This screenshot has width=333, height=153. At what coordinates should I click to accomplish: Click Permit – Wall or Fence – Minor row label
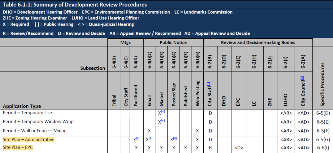[x=34, y=131]
